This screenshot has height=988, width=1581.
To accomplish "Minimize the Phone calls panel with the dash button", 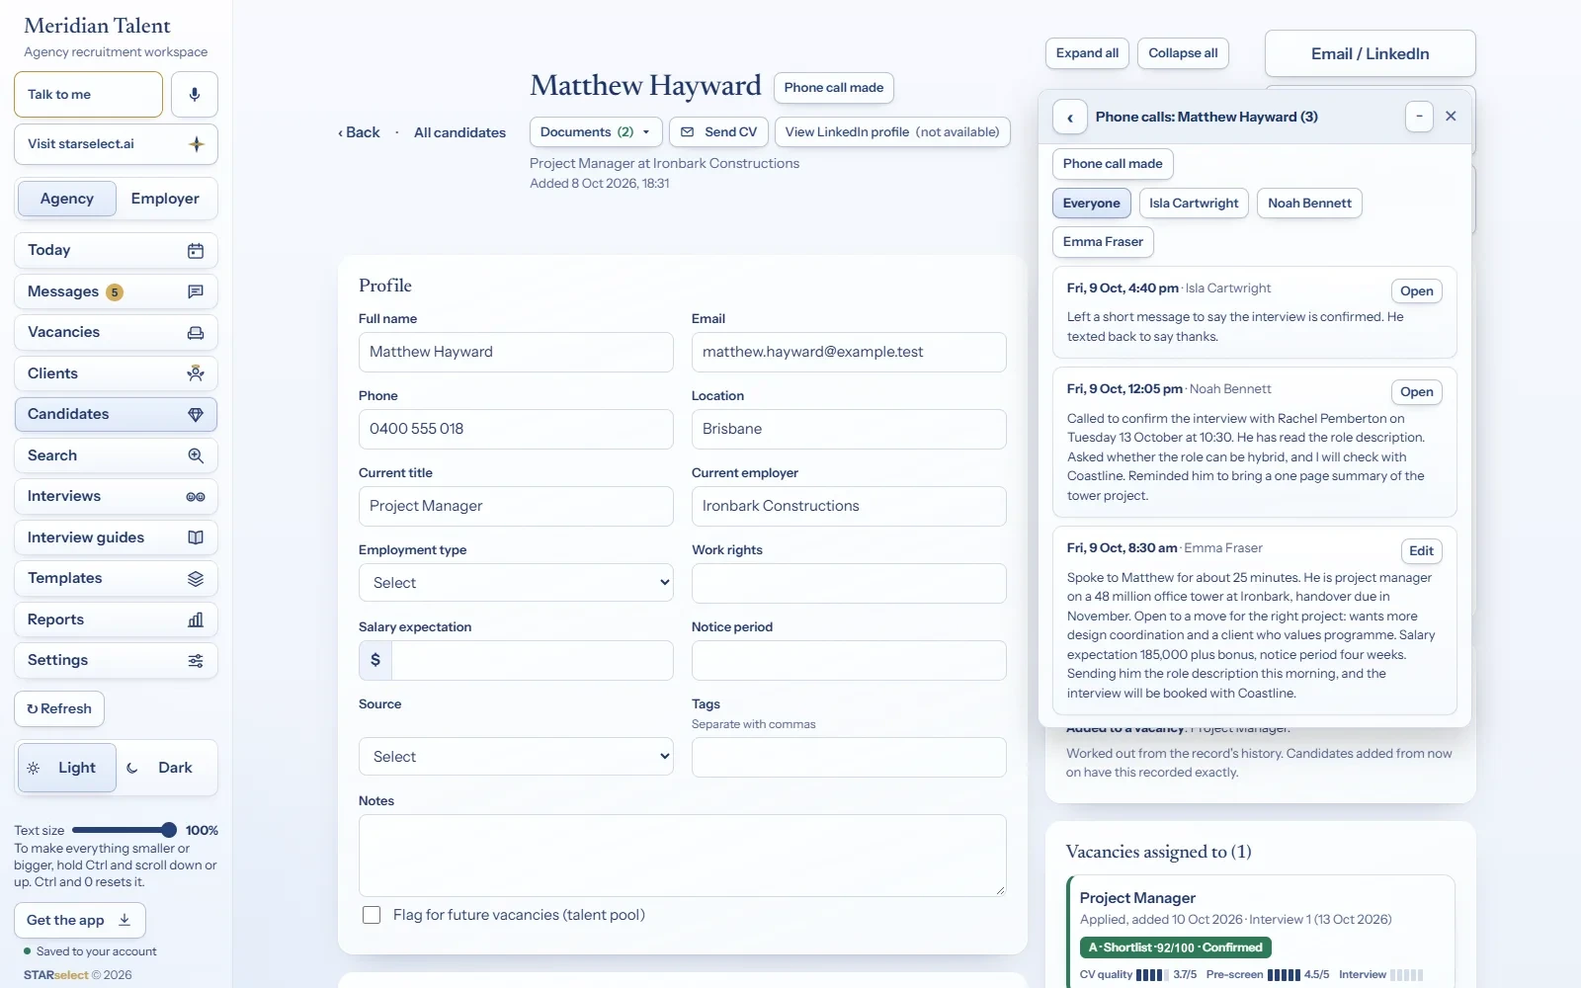I will (1419, 117).
